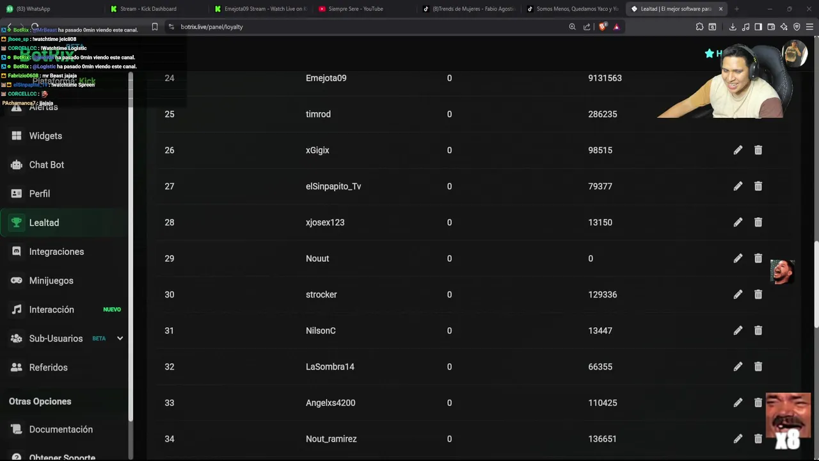The image size is (819, 461).
Task: Edit strocker row via pencil icon
Action: point(738,295)
